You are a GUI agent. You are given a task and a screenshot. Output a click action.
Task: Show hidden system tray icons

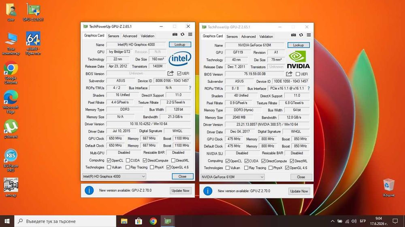point(333,221)
